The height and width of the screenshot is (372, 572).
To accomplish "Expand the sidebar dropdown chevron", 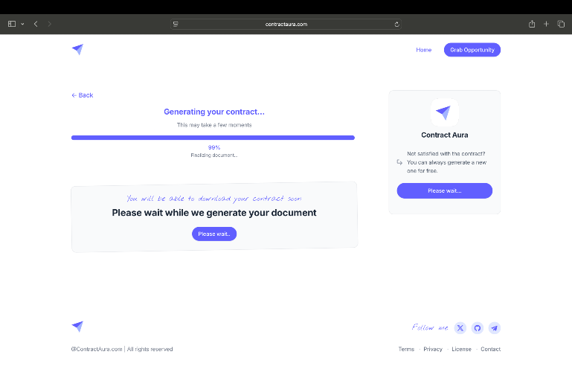I will (x=22, y=24).
